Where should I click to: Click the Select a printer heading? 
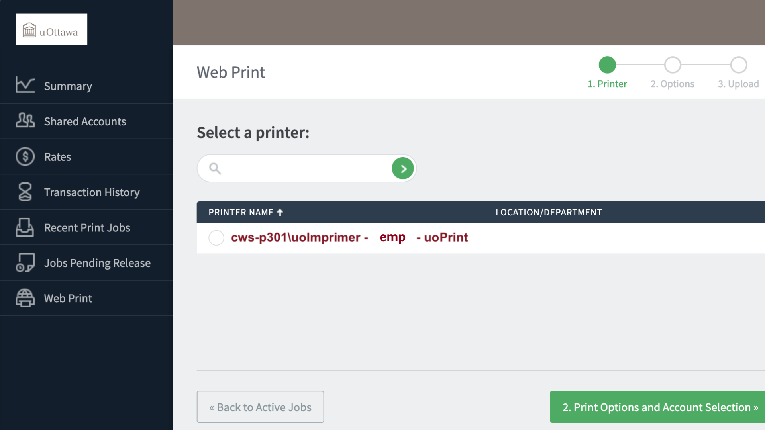click(253, 132)
